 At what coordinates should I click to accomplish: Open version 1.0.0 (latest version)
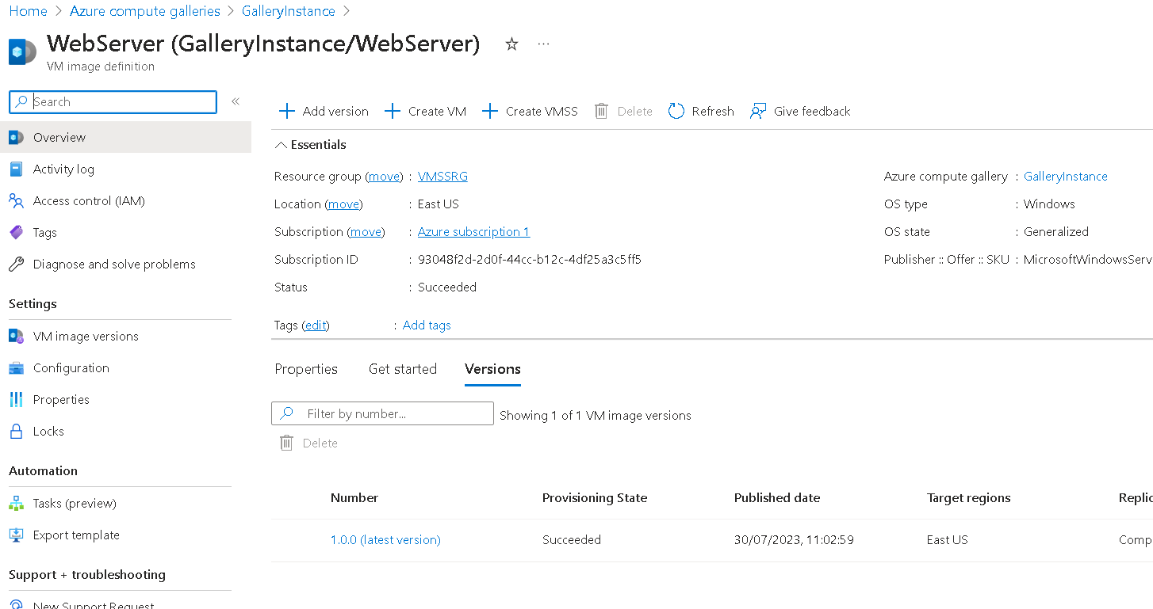(x=385, y=539)
